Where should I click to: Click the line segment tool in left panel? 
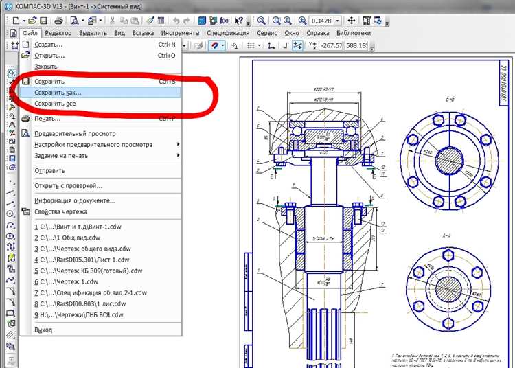(10, 203)
